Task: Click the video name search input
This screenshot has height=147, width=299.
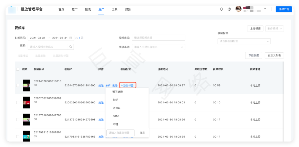Action: click(x=48, y=47)
